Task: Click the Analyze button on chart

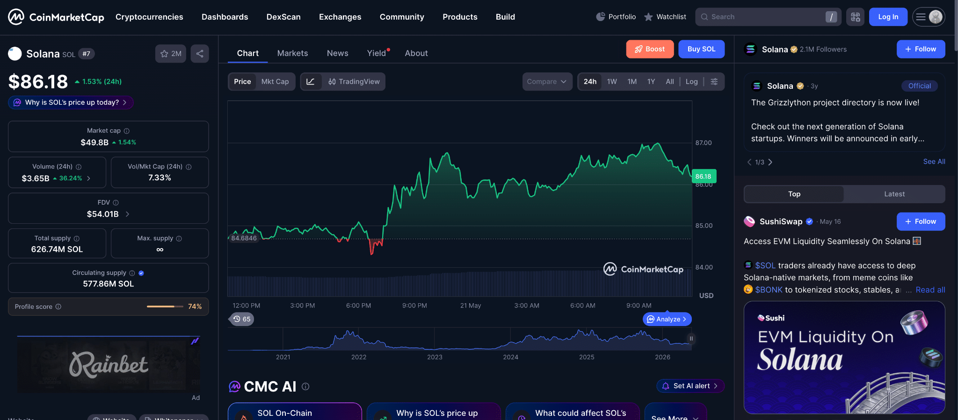Action: (x=667, y=319)
